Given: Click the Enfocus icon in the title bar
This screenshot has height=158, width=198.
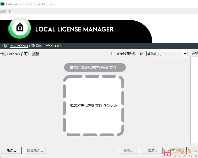Looking at the screenshot, I should coord(2,4).
